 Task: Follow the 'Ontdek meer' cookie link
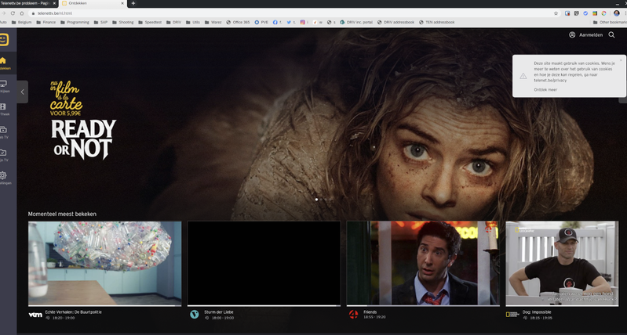(545, 90)
